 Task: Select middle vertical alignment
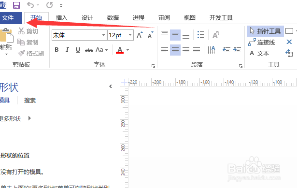click(175, 35)
